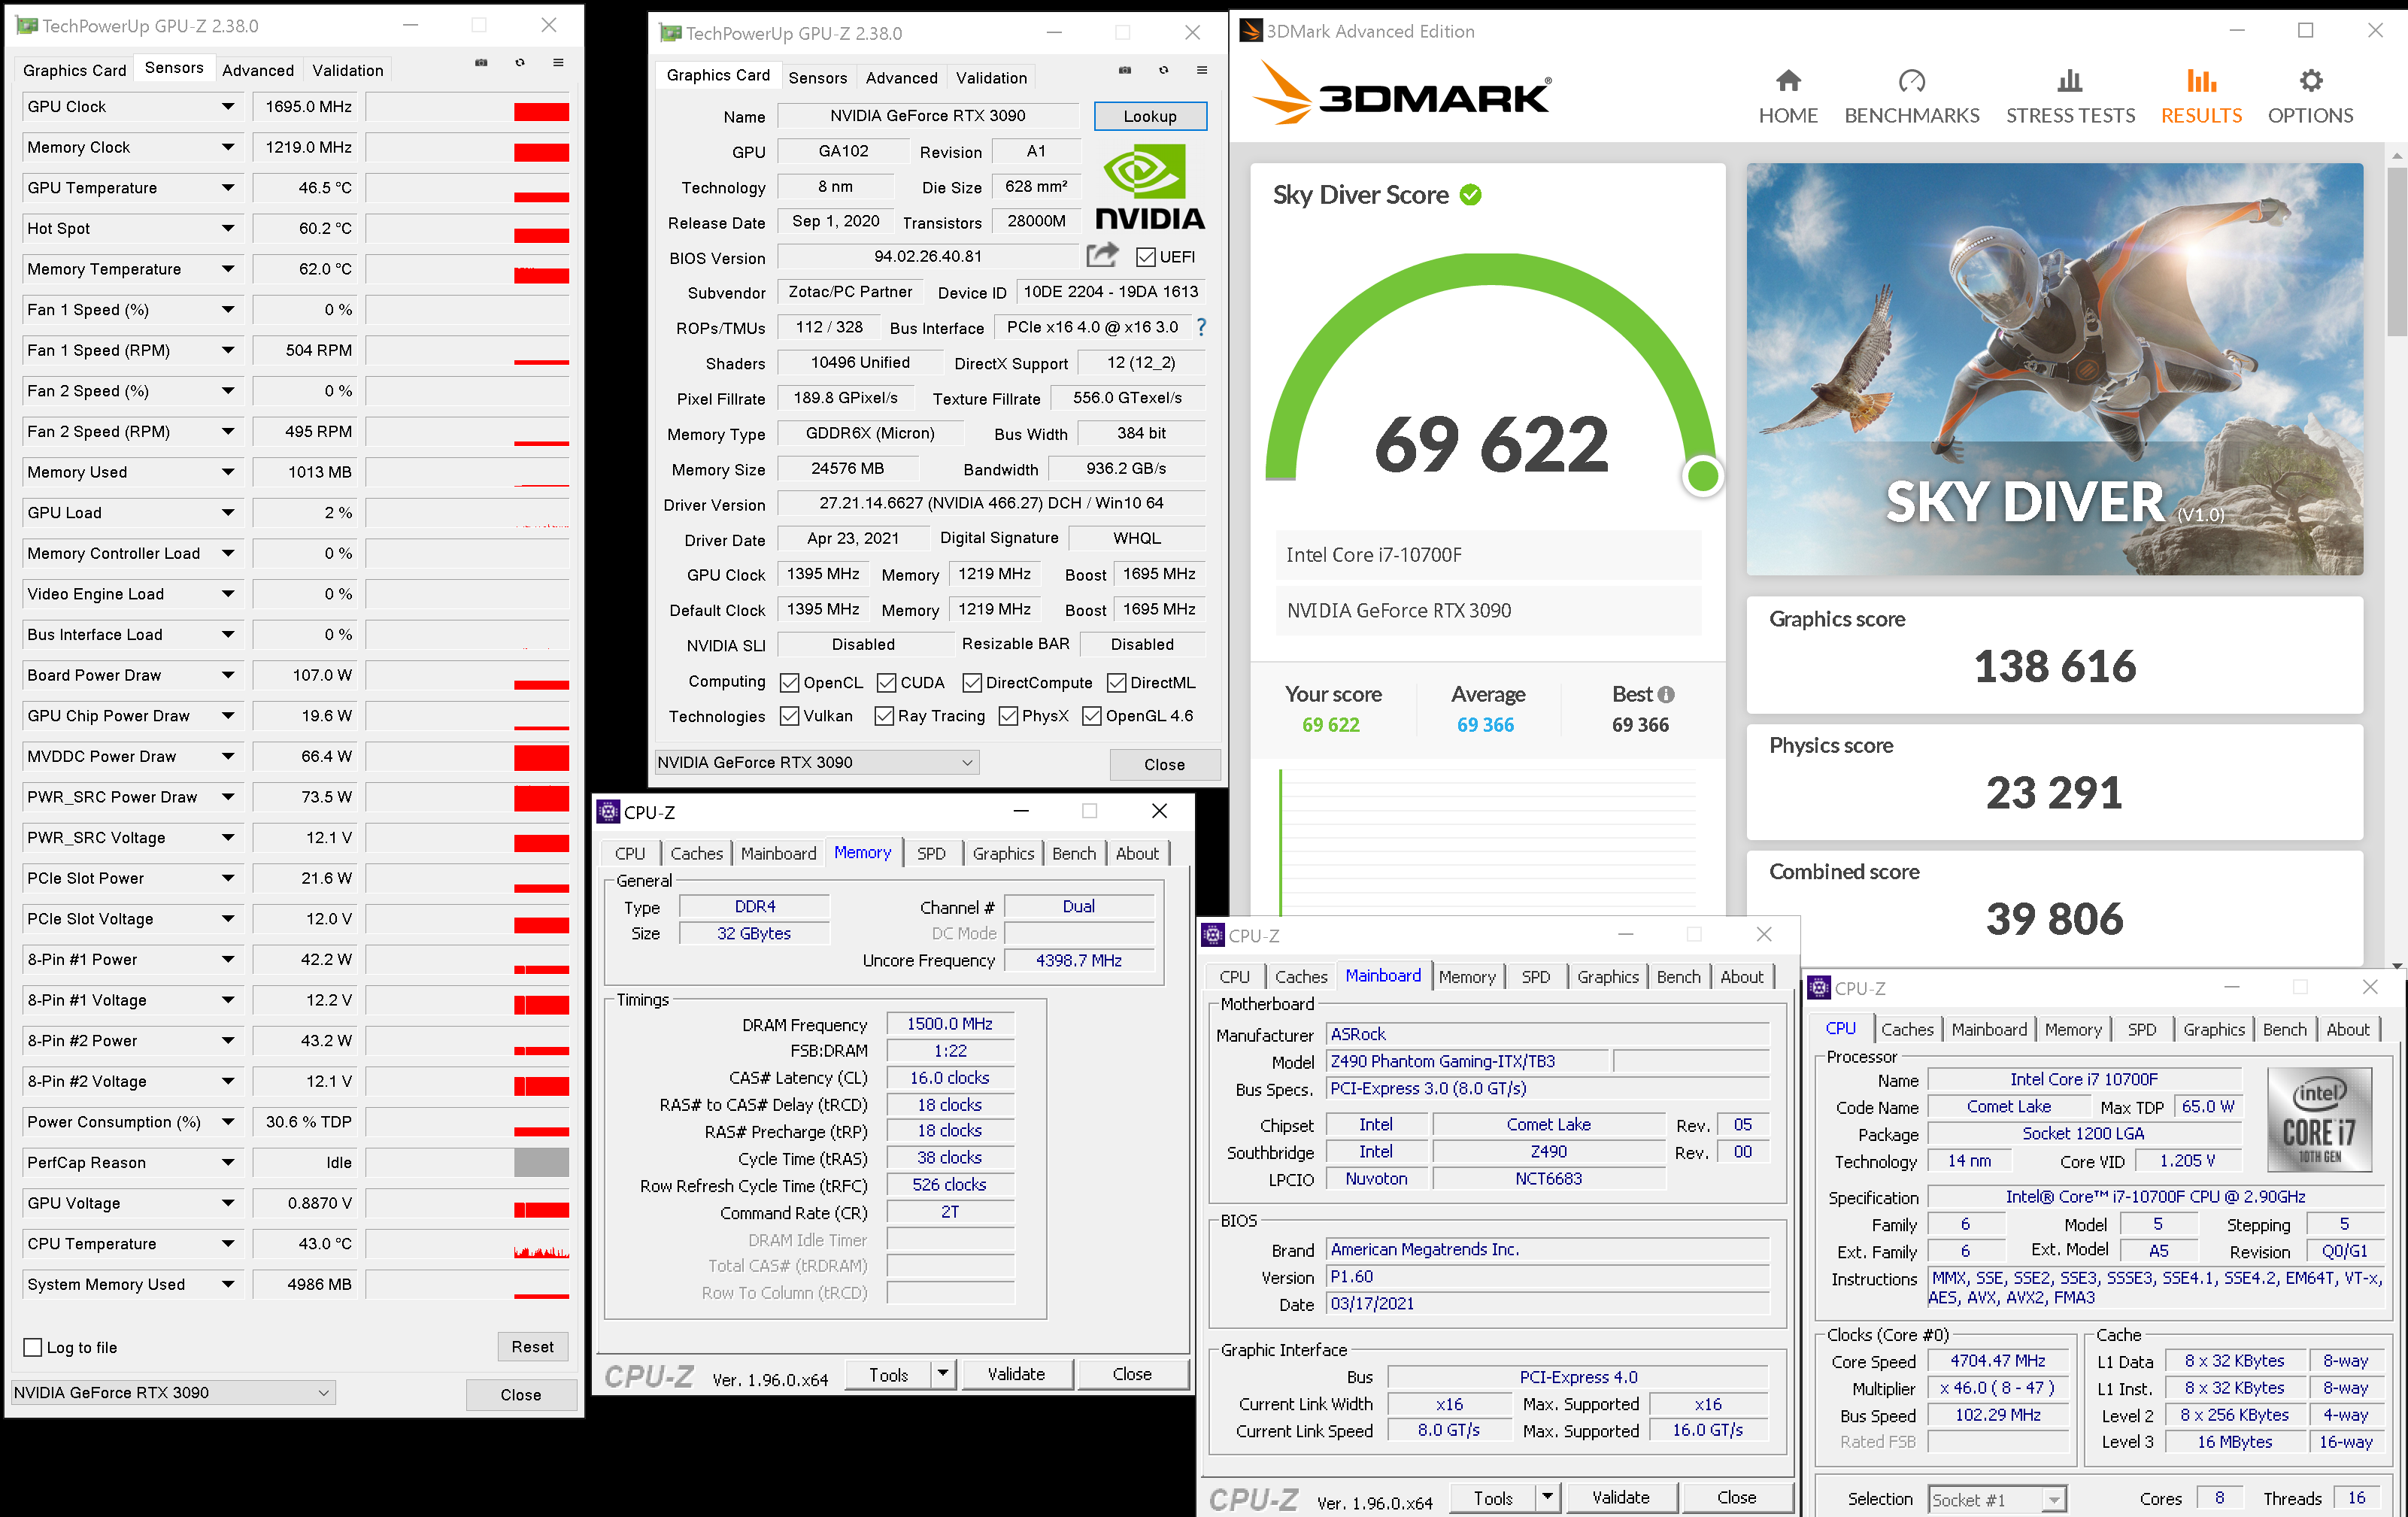Toggle the OpenCL checkbox
This screenshot has width=2408, height=1517.
pyautogui.click(x=790, y=682)
